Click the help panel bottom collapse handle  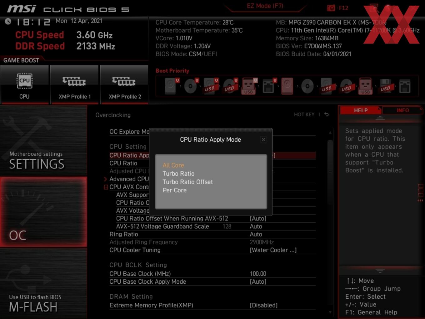tap(380, 270)
